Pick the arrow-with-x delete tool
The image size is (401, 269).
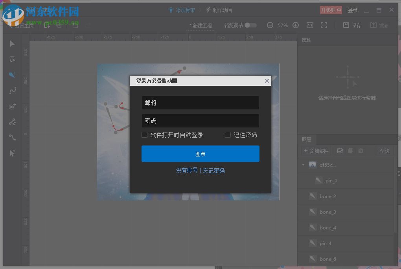(12, 153)
